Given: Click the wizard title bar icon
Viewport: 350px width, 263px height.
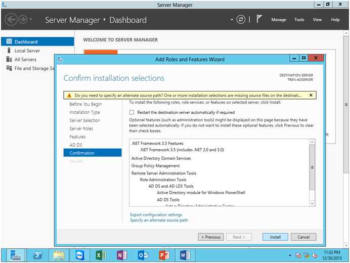Looking at the screenshot, I should [x=60, y=59].
